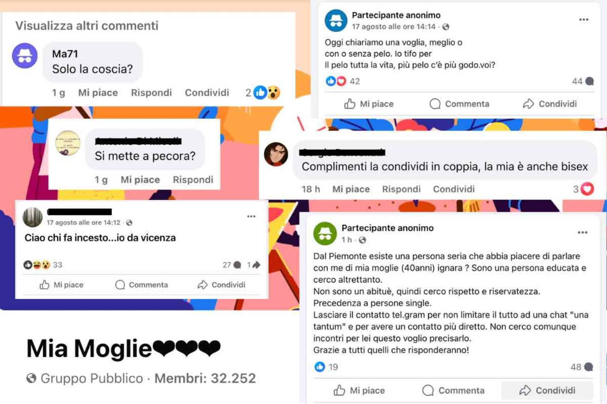
Task: Open three-dot menu on the Vicenza post
Action: point(251,216)
